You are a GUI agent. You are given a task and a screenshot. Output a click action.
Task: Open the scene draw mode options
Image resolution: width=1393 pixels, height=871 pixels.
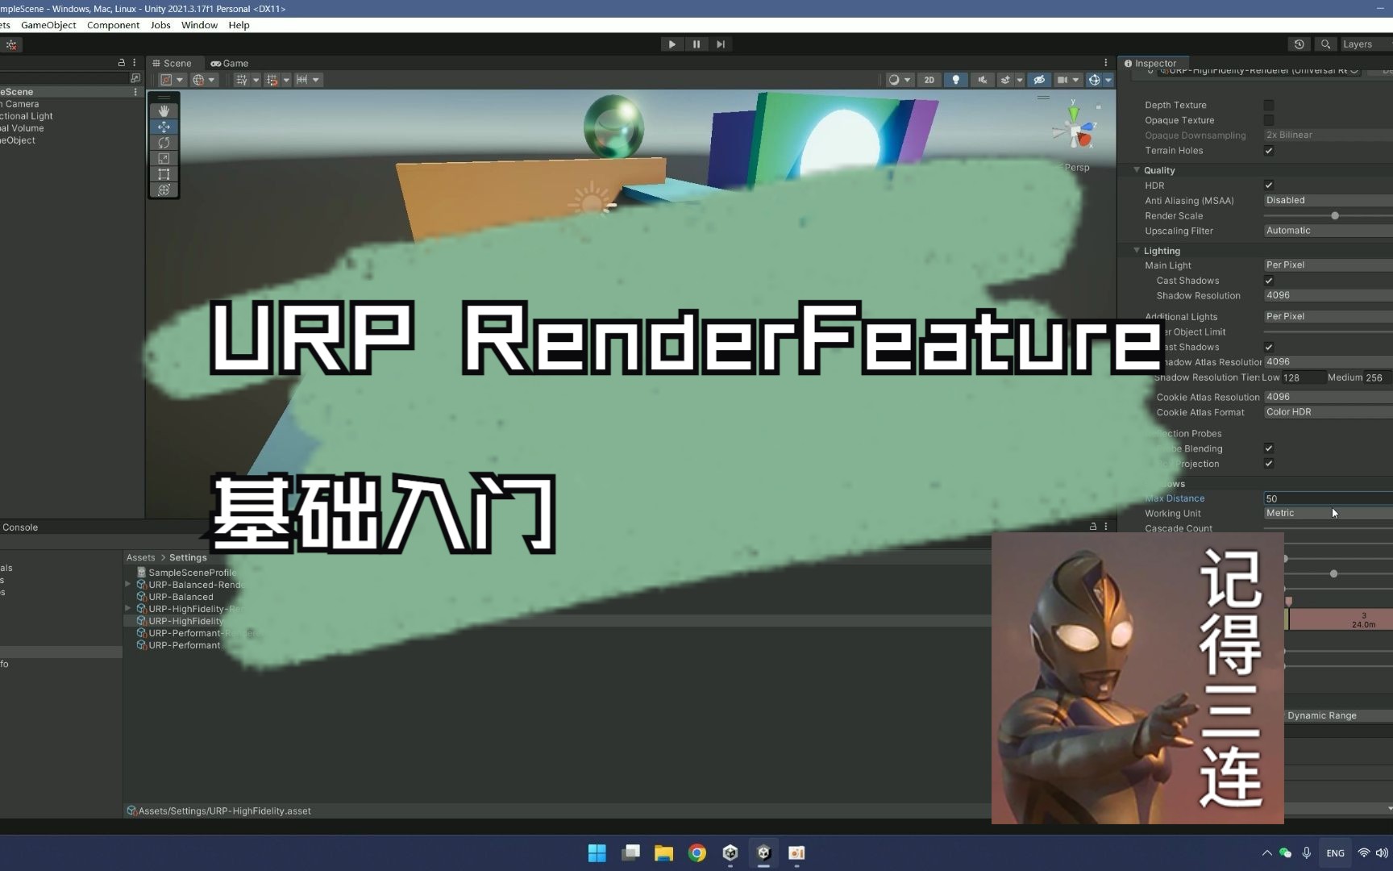pos(899,80)
